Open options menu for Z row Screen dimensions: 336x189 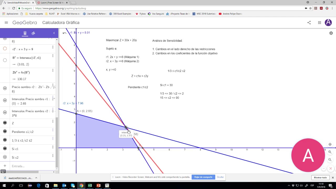(53, 121)
